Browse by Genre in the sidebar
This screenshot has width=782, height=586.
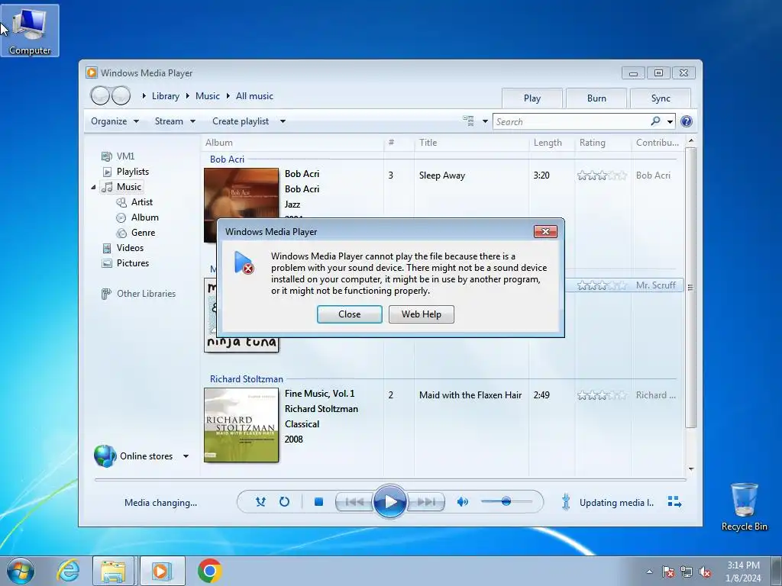coord(136,233)
